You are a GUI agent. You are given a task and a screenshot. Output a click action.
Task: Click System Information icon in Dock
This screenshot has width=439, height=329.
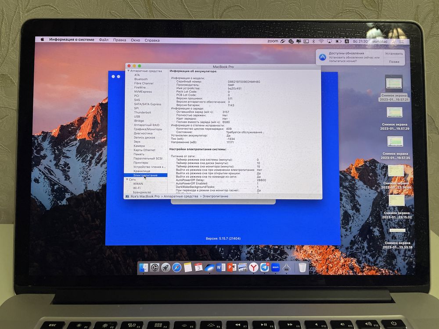tap(286, 268)
